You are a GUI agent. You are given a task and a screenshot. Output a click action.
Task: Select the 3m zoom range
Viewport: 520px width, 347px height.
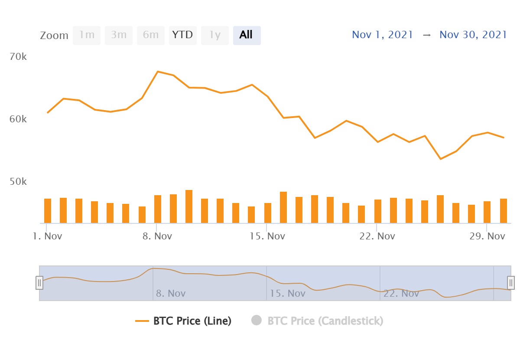click(119, 35)
